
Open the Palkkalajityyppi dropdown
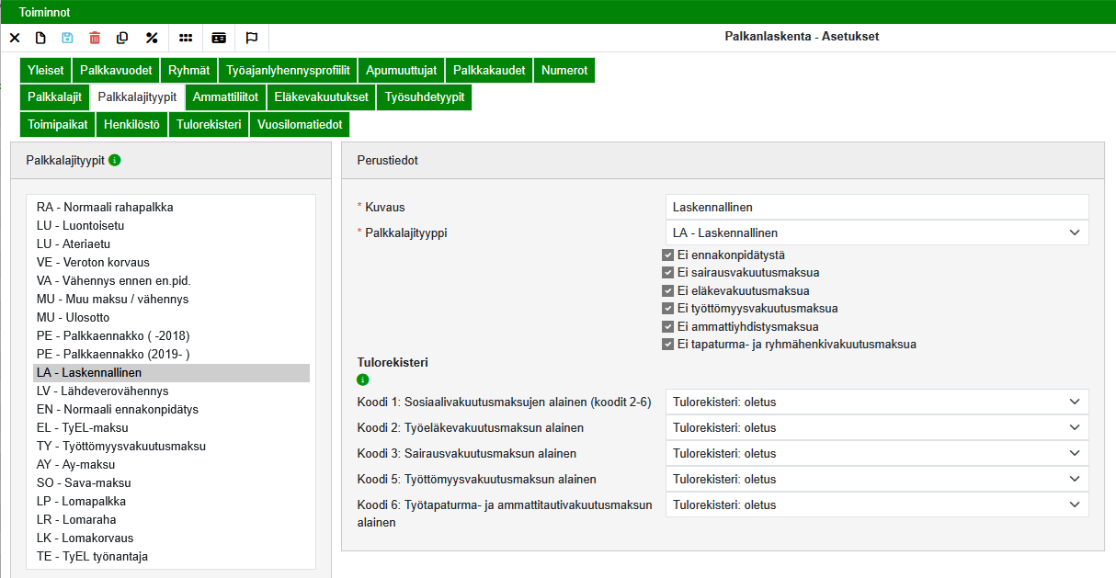(876, 233)
